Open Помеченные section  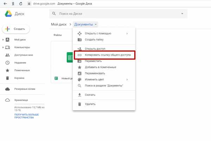[22, 70]
